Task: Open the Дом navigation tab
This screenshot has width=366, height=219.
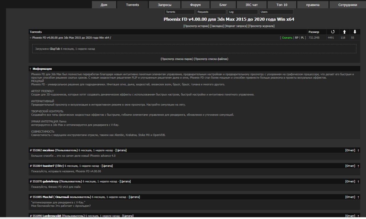Action: tap(104, 5)
